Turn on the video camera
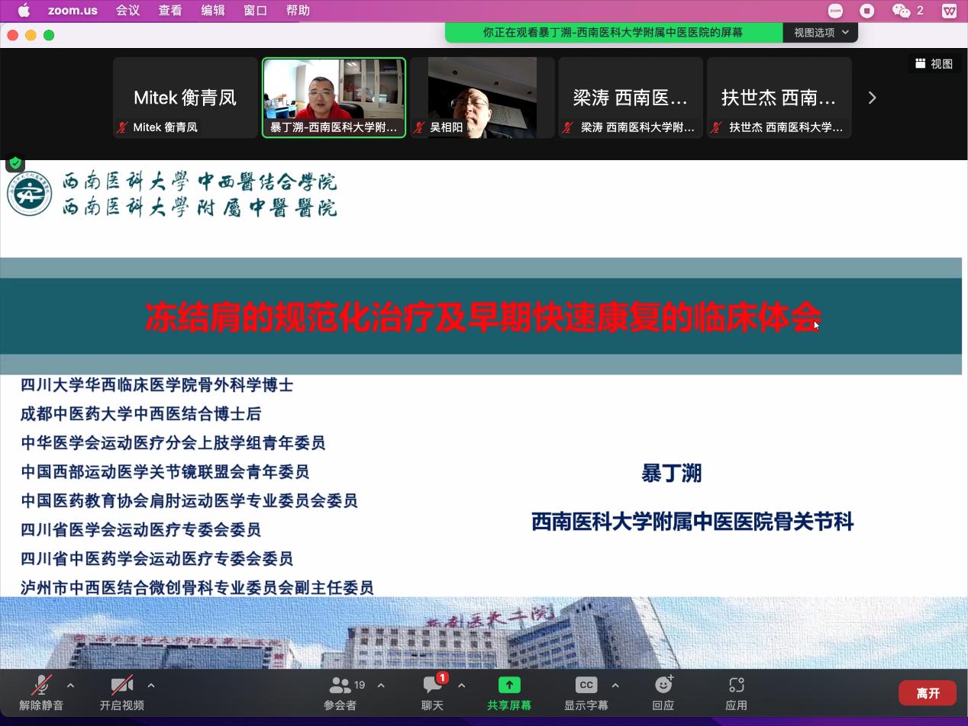The width and height of the screenshot is (968, 726). click(x=121, y=686)
